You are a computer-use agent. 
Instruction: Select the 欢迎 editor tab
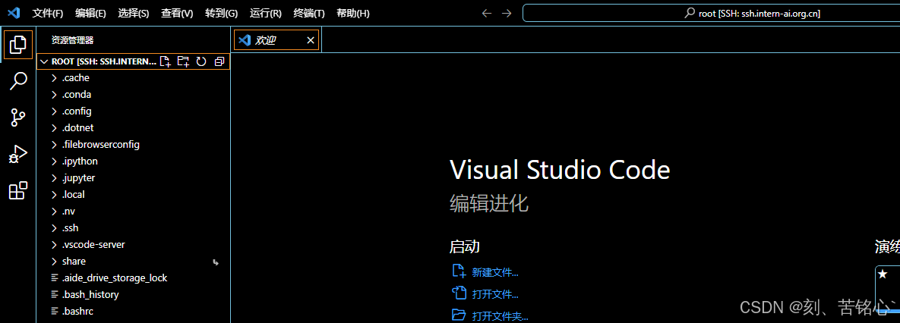[x=276, y=40]
